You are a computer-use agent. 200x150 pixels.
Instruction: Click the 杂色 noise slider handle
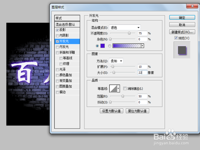pos(110,39)
